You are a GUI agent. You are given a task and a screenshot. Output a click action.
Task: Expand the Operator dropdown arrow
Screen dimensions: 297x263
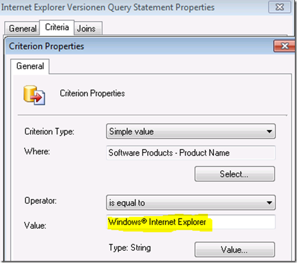(x=269, y=203)
